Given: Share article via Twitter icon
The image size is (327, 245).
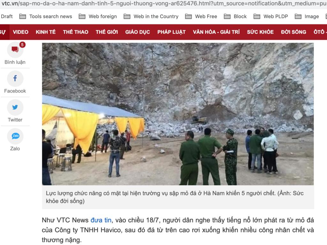Looking at the screenshot, I should pos(15,107).
